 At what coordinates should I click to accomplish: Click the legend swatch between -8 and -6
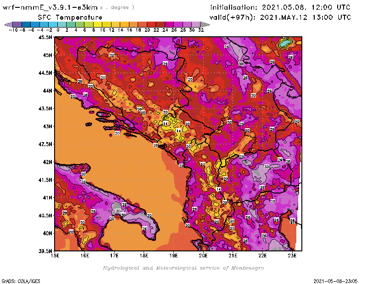pos(26,24)
